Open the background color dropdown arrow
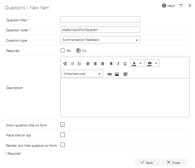 point(156,63)
